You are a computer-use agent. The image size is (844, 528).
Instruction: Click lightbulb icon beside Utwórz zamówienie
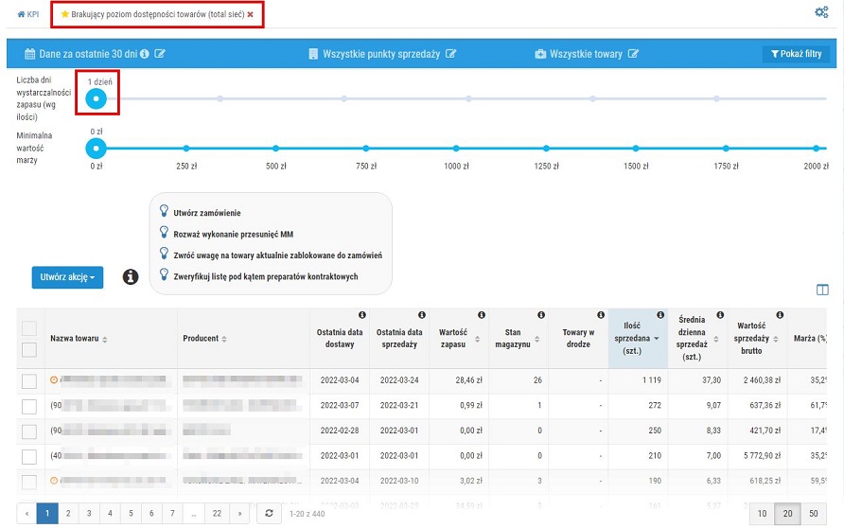coord(165,211)
